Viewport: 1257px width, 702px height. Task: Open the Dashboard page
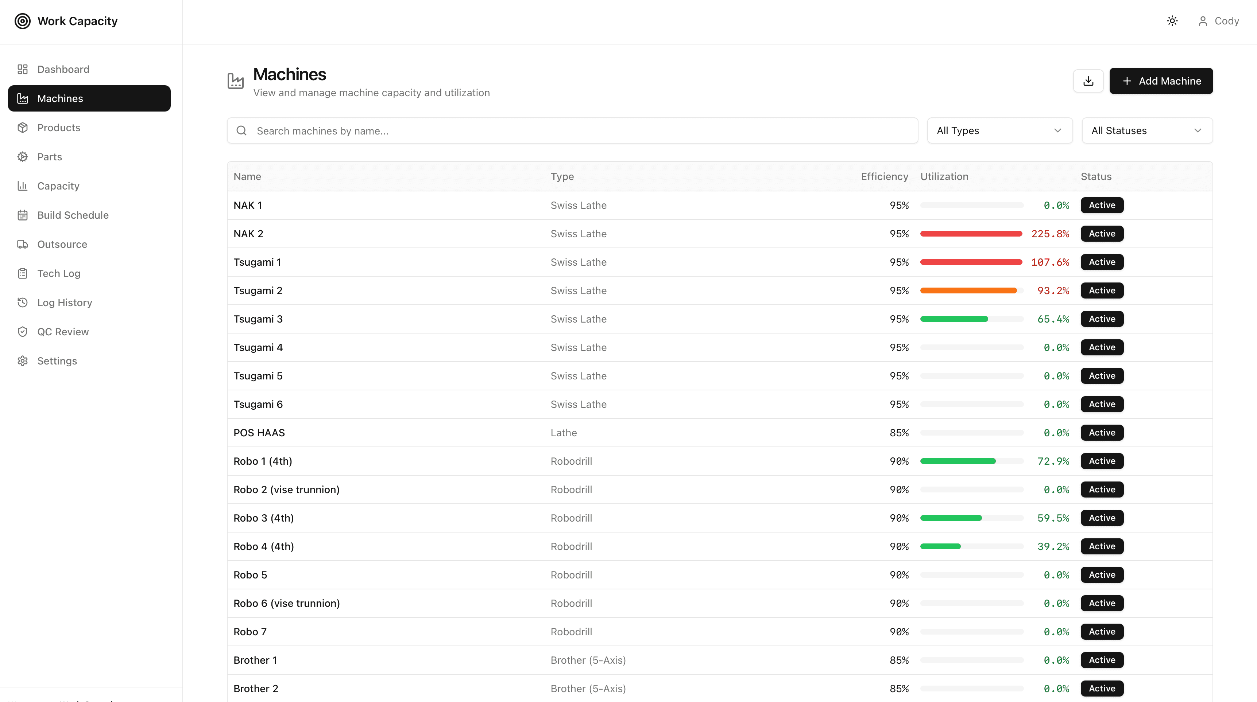(89, 69)
